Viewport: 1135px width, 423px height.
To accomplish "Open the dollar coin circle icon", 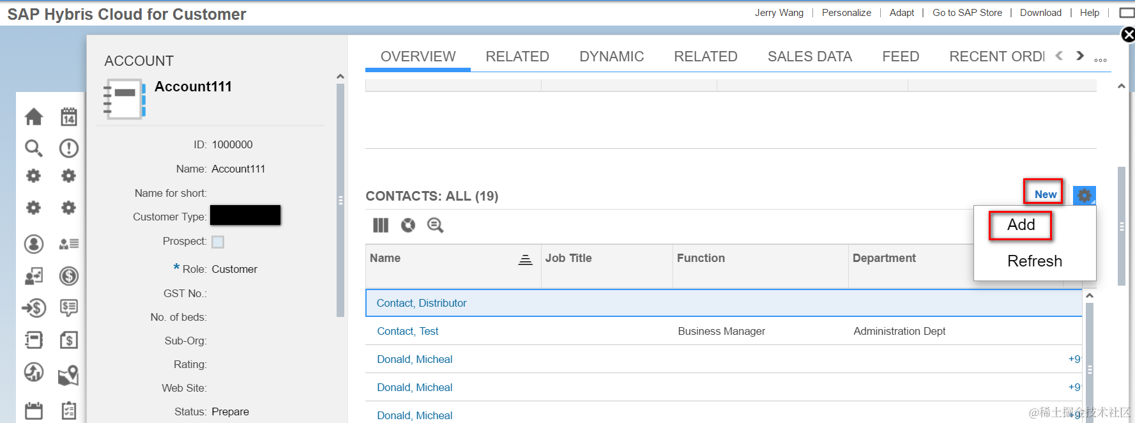I will 69,276.
